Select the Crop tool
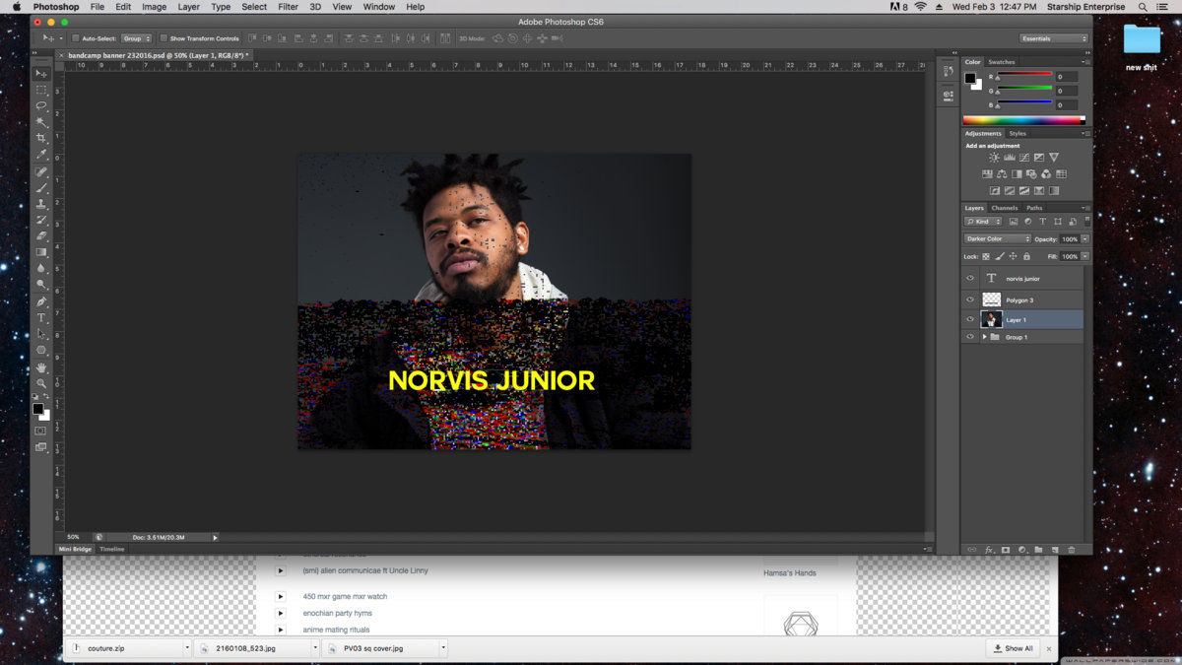This screenshot has height=665, width=1182. coord(41,138)
